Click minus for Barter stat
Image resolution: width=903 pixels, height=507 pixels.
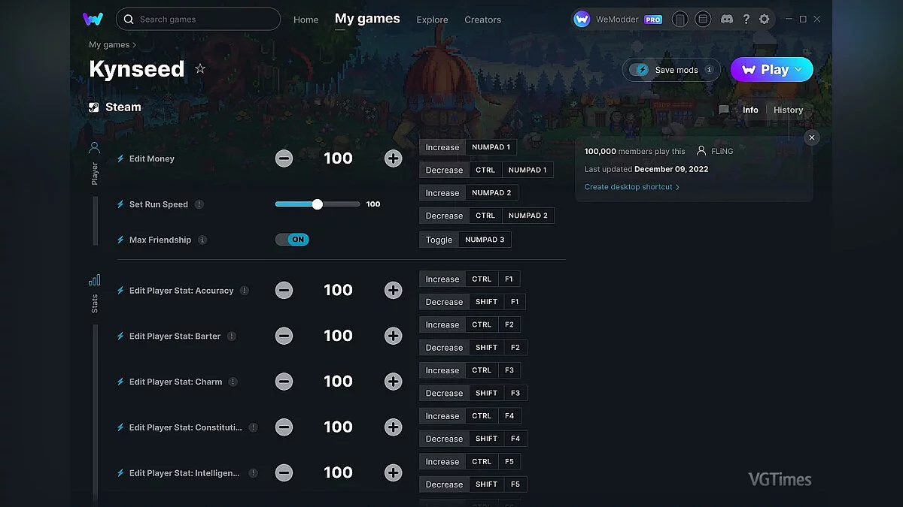point(284,336)
